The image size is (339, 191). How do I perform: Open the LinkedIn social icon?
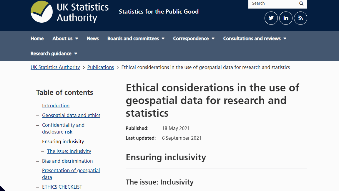(286, 18)
